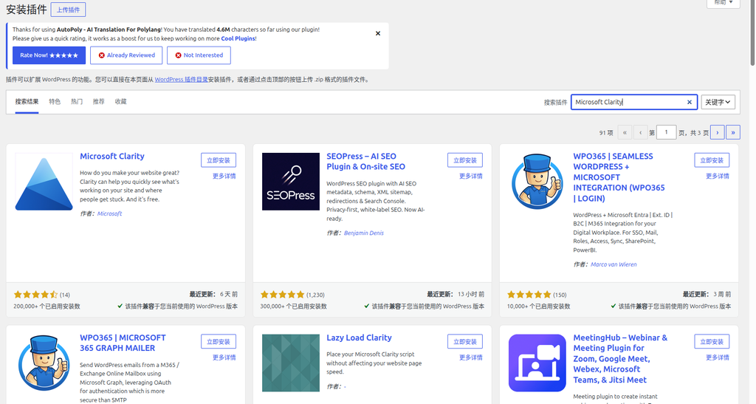Click the 91 项 result count
The height and width of the screenshot is (404, 756).
pyautogui.click(x=606, y=133)
